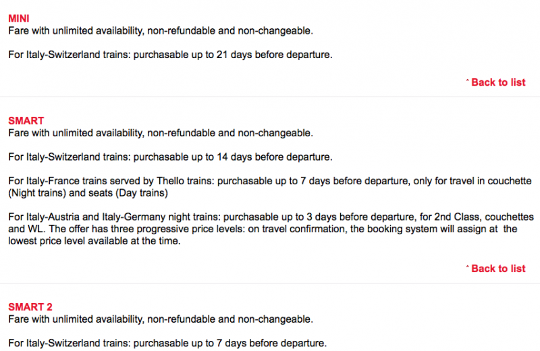Screen dimensions: 540x351
Task: Click the up-caret icon beside MINI's Back to list
Action: pos(467,80)
